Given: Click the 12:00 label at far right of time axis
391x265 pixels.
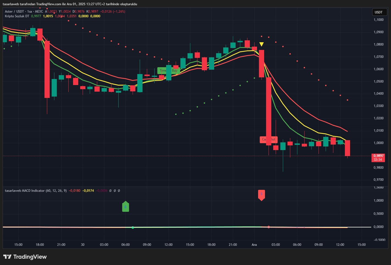Looking at the screenshot, I should [x=340, y=244].
